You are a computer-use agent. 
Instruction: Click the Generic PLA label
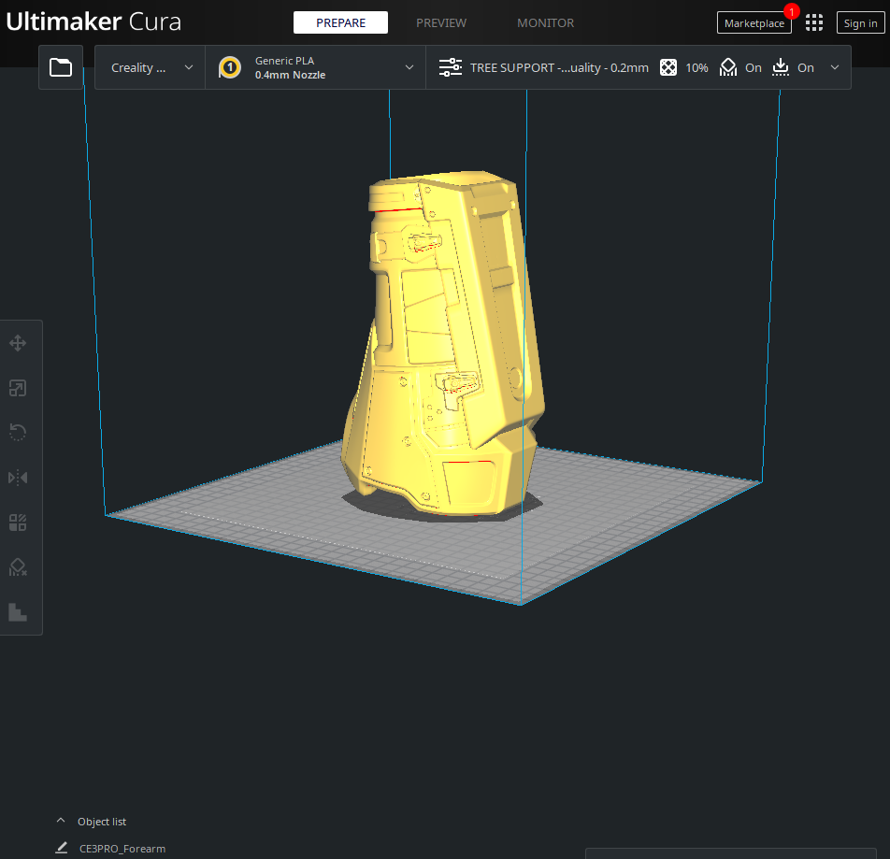point(284,60)
